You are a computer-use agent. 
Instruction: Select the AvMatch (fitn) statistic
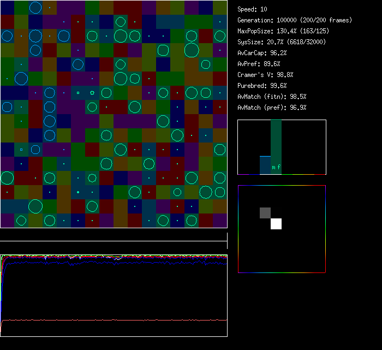[x=272, y=97]
